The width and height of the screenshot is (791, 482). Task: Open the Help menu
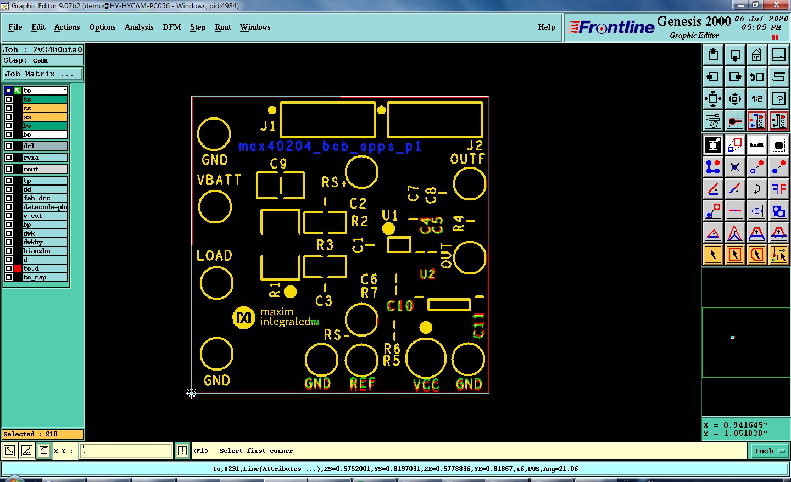pos(547,27)
